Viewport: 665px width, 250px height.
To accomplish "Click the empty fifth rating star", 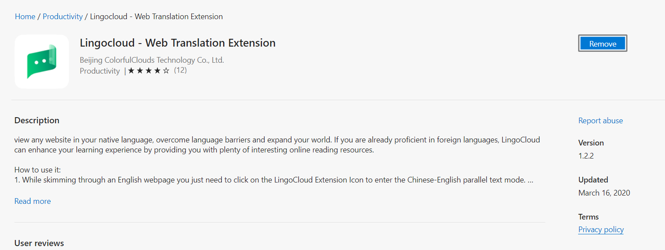I will (166, 71).
